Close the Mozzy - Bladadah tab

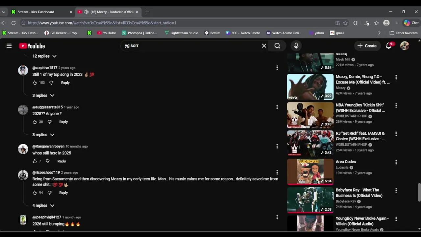point(137,12)
